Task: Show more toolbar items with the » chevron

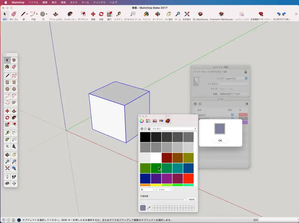Action: coord(296,14)
